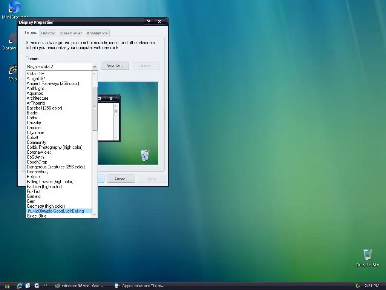Open the Recycle Bin desktop icon
386x290 pixels.
368,258
